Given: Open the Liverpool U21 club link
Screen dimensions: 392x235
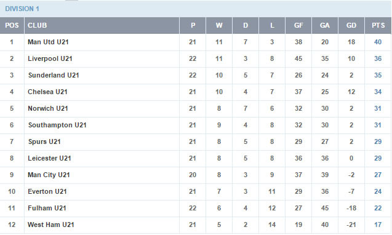Looking at the screenshot, I should (x=50, y=58).
